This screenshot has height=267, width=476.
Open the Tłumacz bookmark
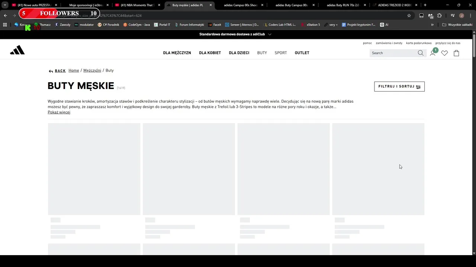[42, 24]
